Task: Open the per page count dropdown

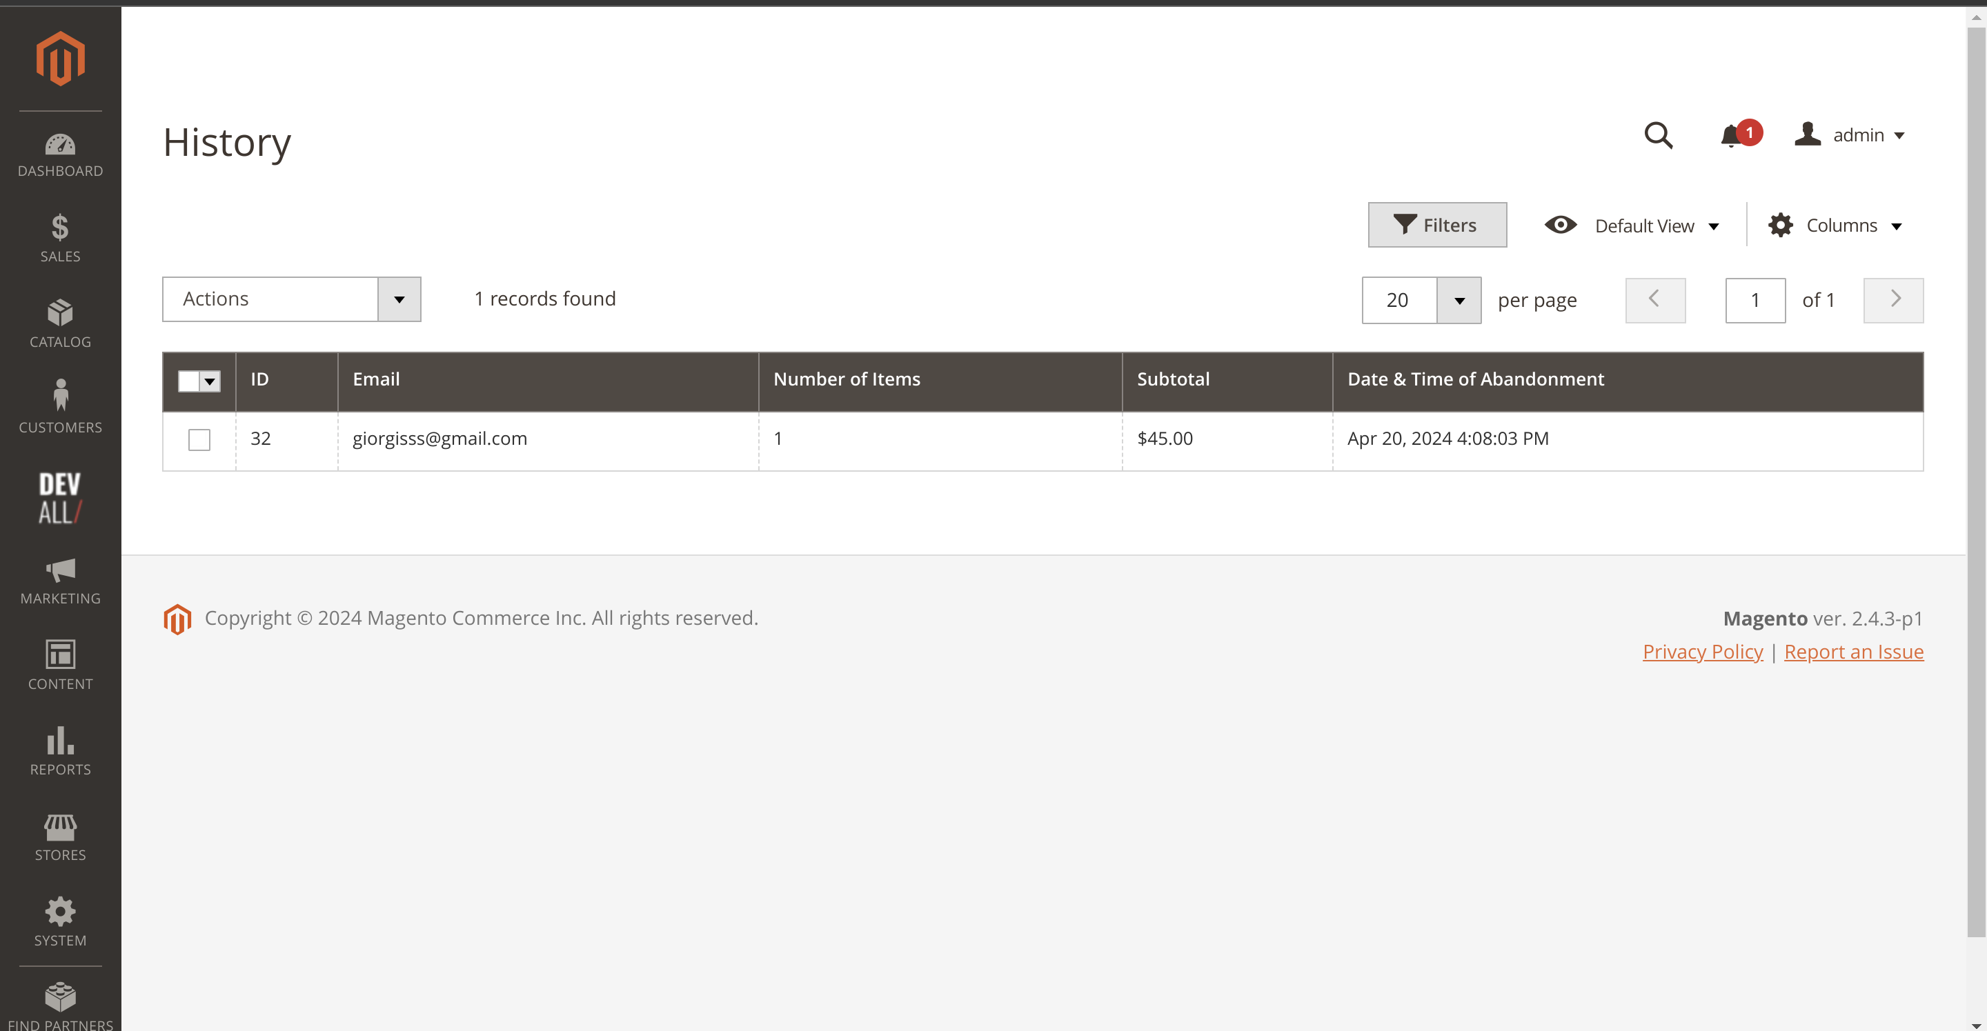Action: (x=1458, y=301)
